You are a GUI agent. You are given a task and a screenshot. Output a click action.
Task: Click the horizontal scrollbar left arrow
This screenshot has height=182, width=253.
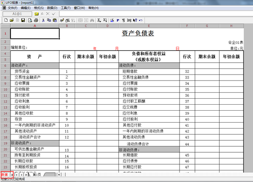click(x=59, y=175)
